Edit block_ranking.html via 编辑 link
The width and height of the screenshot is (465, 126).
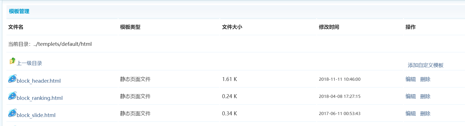pyautogui.click(x=411, y=96)
